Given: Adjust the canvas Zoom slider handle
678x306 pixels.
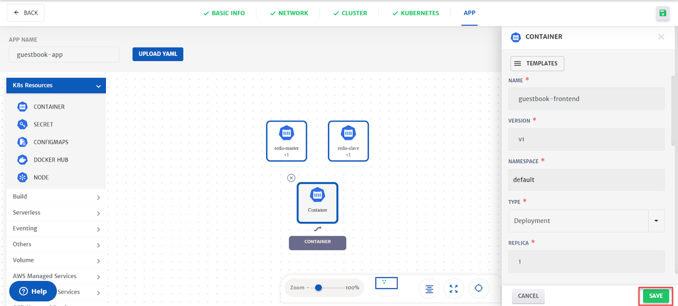Looking at the screenshot, I should click(x=318, y=287).
